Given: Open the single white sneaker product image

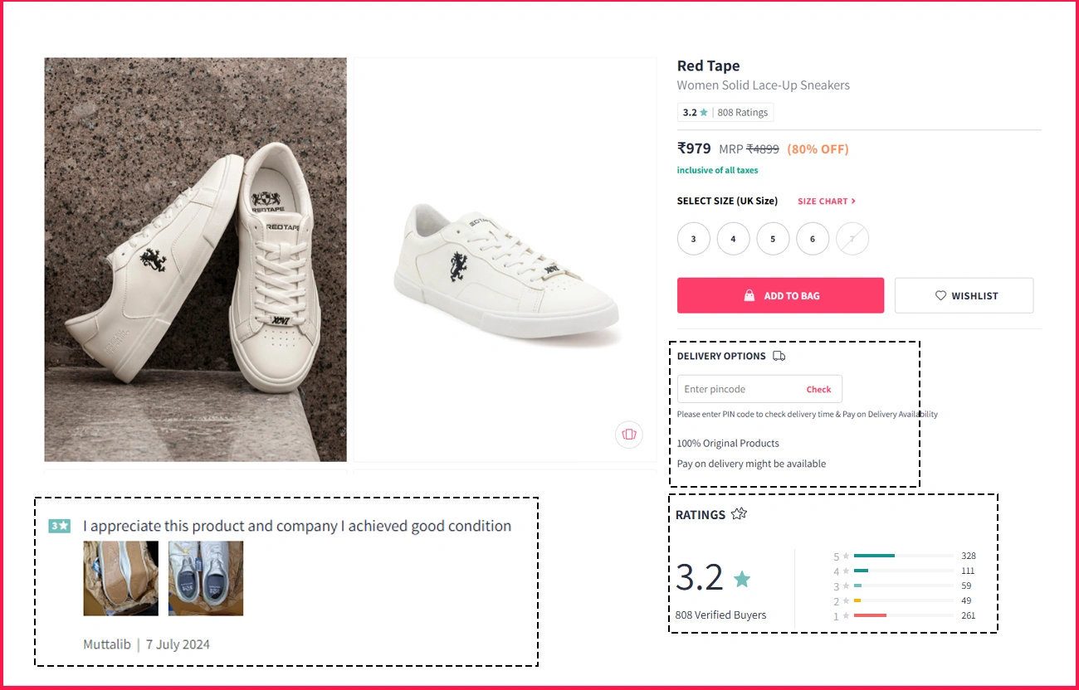Looking at the screenshot, I should point(505,260).
